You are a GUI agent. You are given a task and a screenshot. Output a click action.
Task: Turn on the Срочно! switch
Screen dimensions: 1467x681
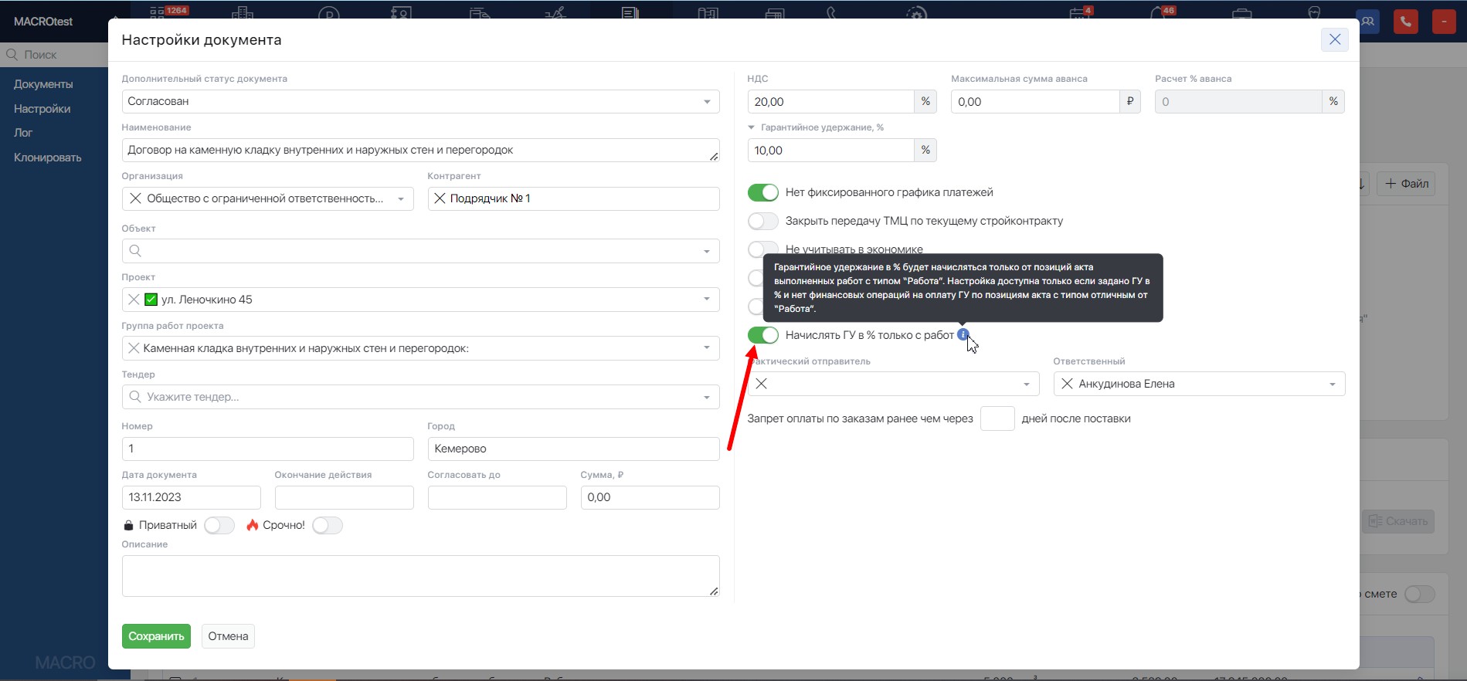click(x=327, y=525)
